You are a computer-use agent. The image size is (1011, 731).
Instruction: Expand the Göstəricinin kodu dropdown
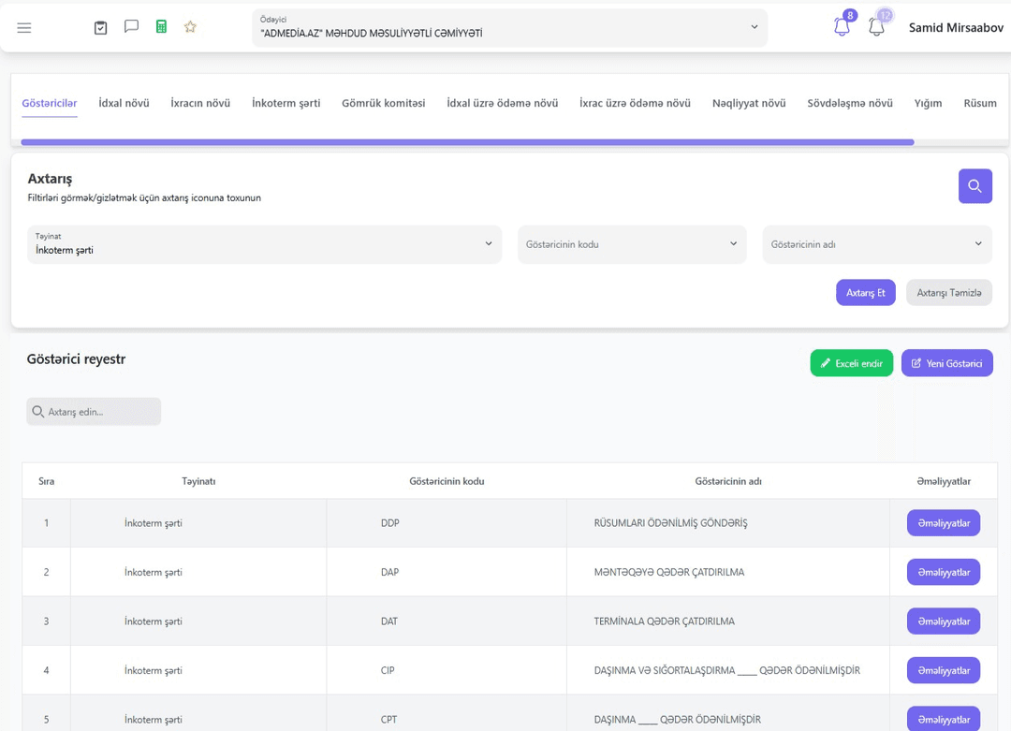click(632, 244)
